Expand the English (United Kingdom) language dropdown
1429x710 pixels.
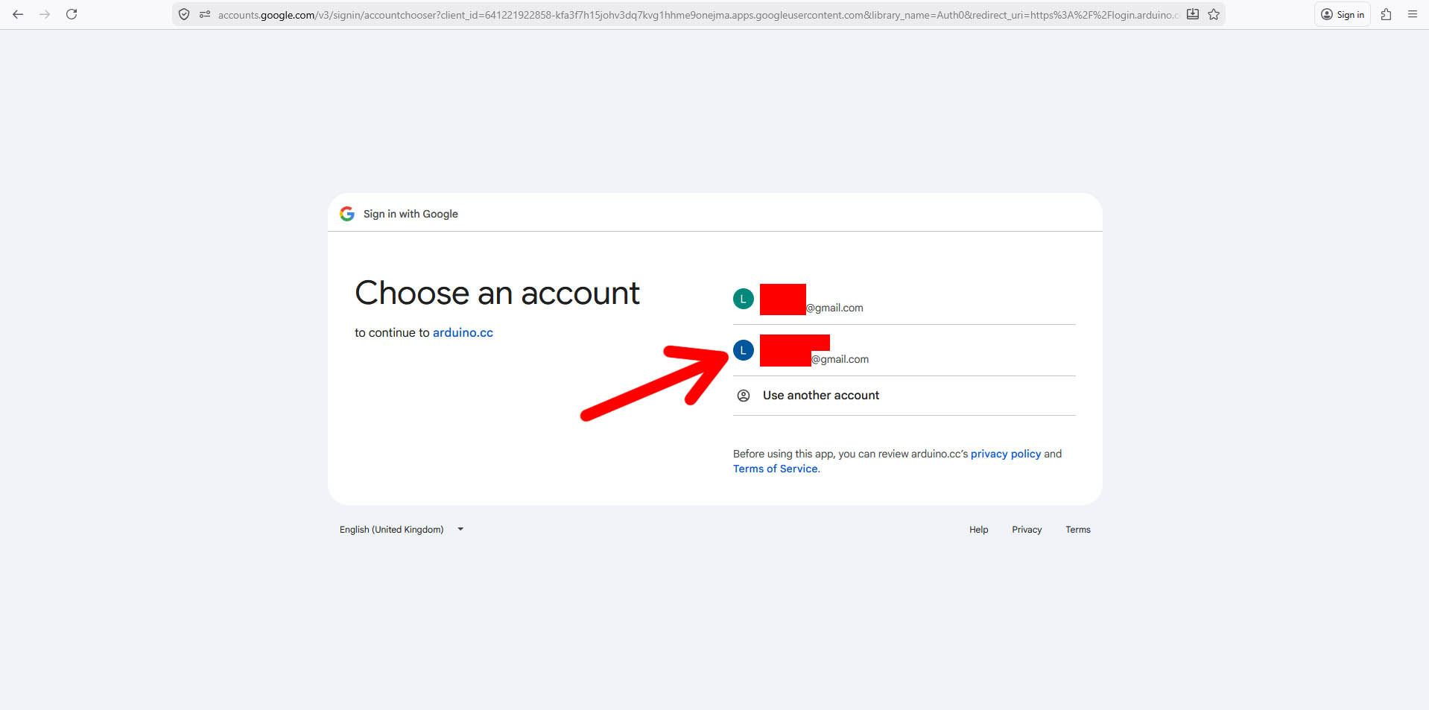tap(402, 530)
